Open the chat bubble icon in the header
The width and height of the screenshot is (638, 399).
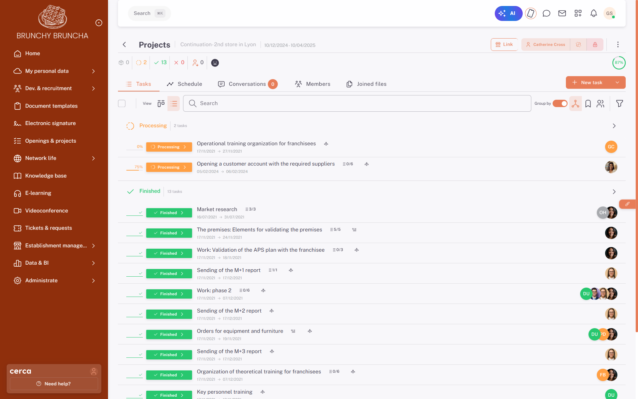point(546,13)
